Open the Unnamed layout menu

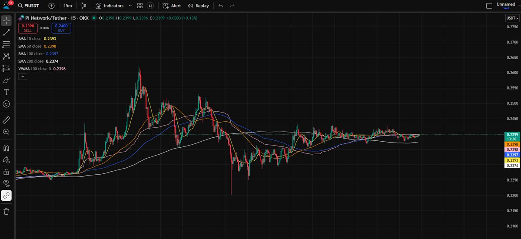(506, 4)
